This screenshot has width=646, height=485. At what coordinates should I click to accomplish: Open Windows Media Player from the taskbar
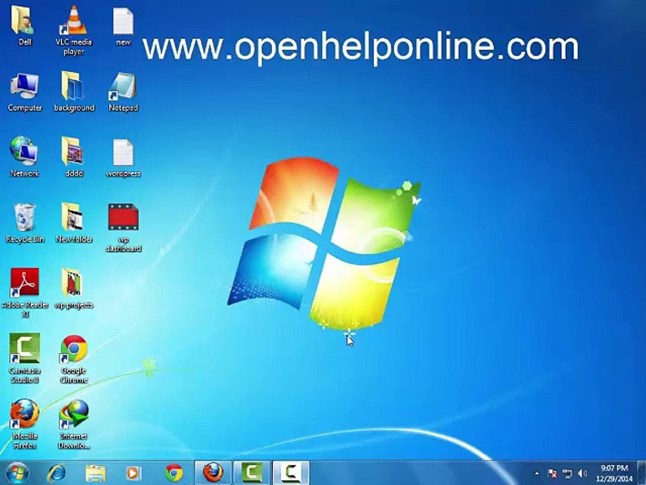(133, 473)
